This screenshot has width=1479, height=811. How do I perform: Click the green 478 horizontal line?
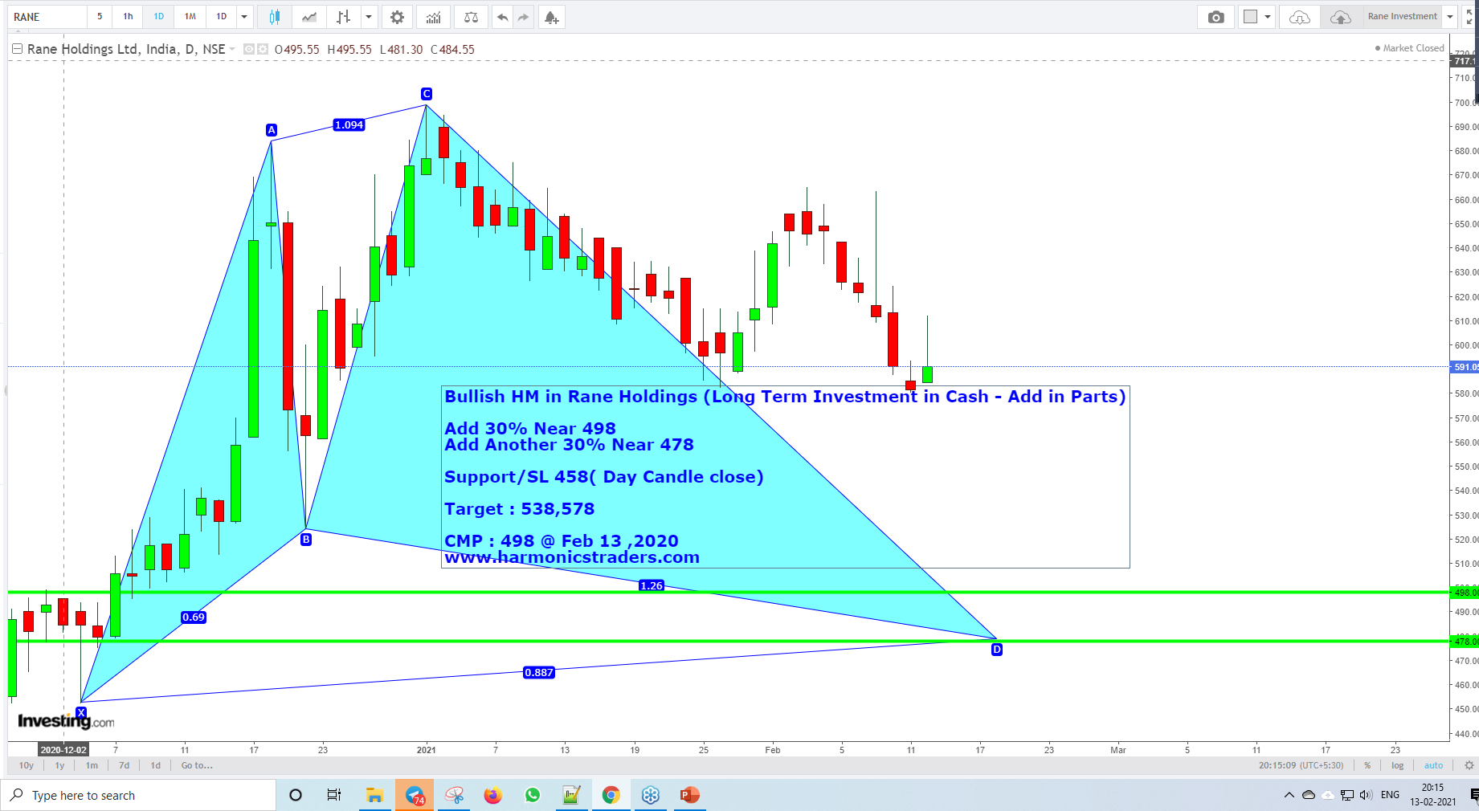728,642
